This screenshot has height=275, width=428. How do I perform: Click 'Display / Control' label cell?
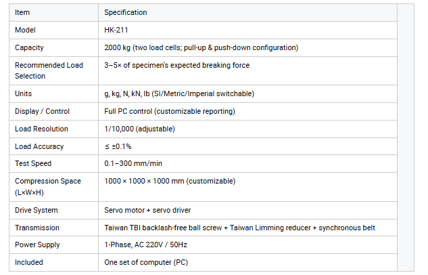click(53, 112)
